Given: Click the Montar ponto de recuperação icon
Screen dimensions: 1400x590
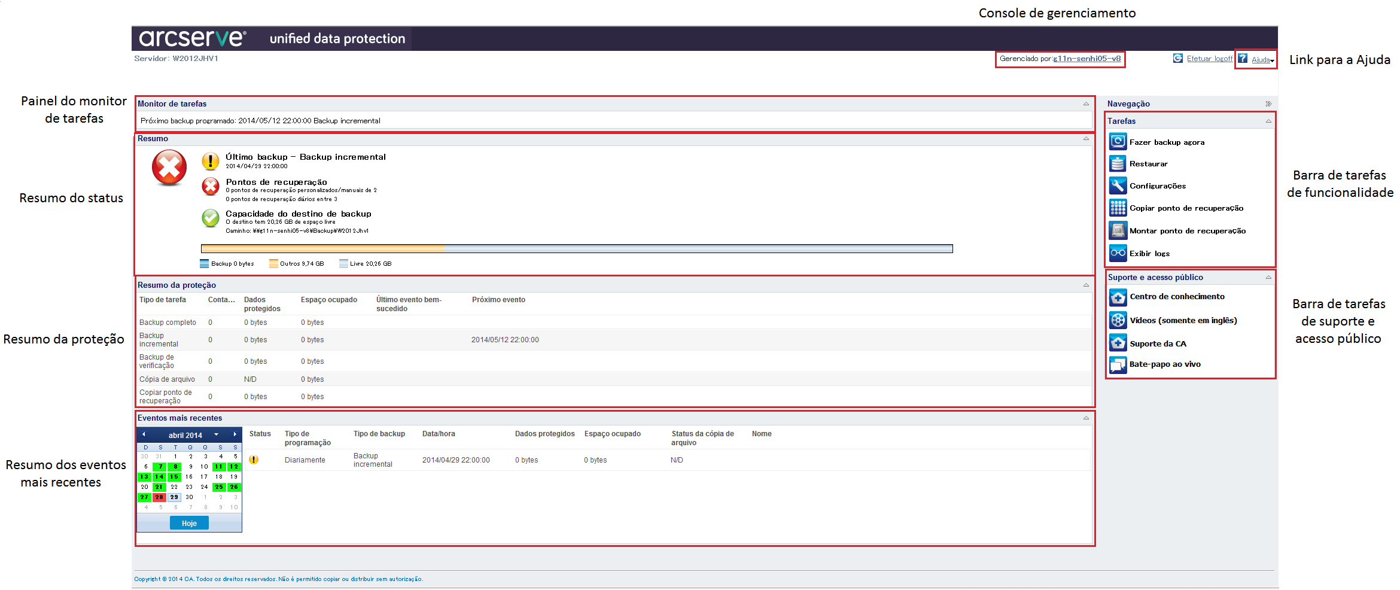Looking at the screenshot, I should (x=1118, y=230).
